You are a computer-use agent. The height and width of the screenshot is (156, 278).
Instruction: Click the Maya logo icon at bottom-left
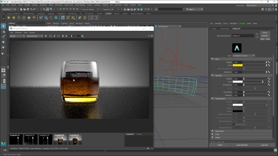click(x=3, y=144)
